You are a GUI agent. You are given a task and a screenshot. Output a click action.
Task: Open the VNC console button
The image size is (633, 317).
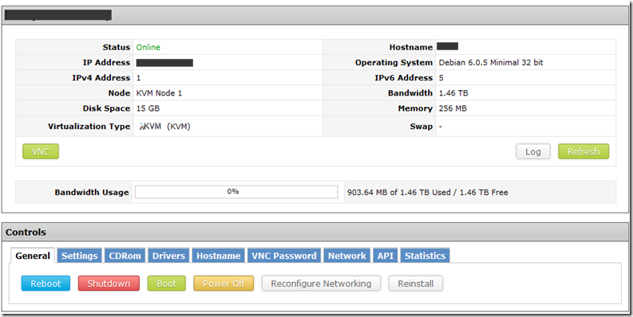point(41,151)
